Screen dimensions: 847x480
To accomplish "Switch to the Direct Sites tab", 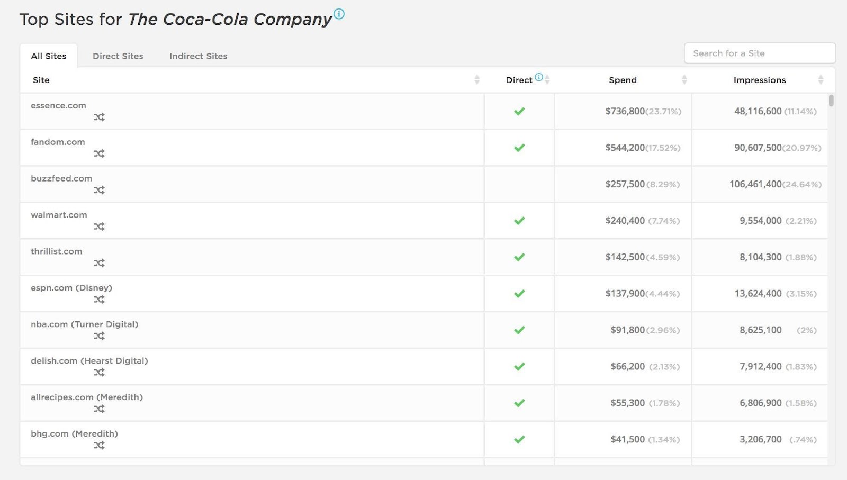I will [x=118, y=56].
